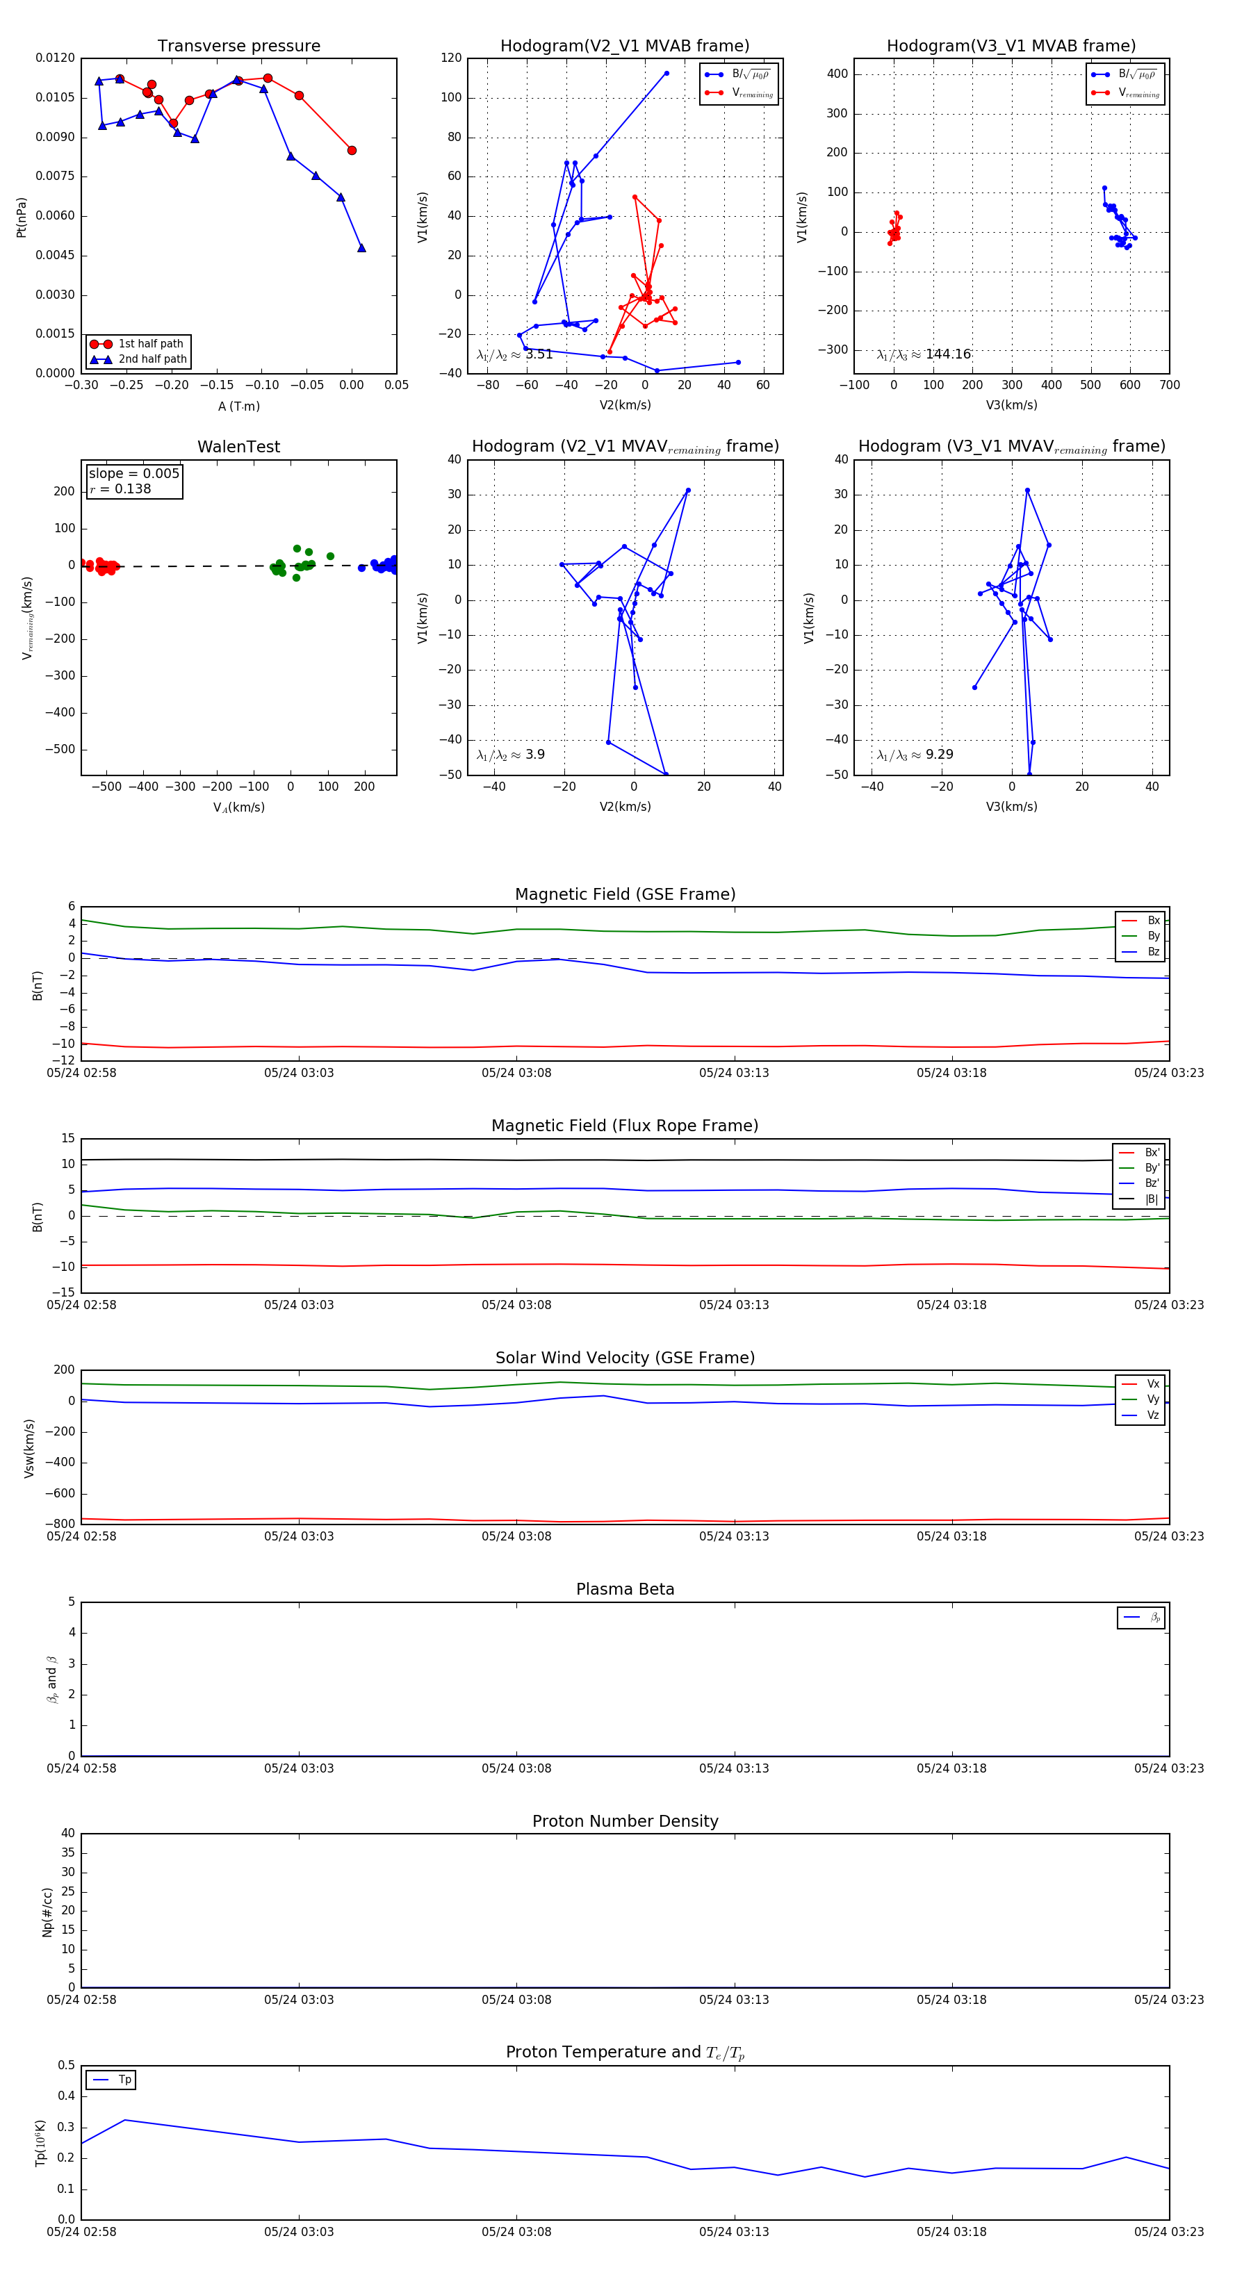Click the "05/24 03:18" tick under the proton temperature plot
Image resolution: width=1251 pixels, height=2293 pixels.
pos(952,2233)
